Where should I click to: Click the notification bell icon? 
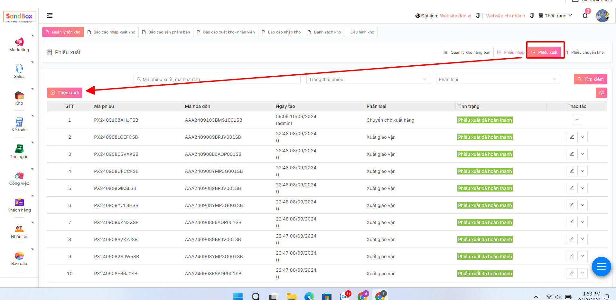[585, 16]
